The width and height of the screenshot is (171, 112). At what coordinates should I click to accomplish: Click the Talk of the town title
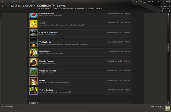click(46, 90)
